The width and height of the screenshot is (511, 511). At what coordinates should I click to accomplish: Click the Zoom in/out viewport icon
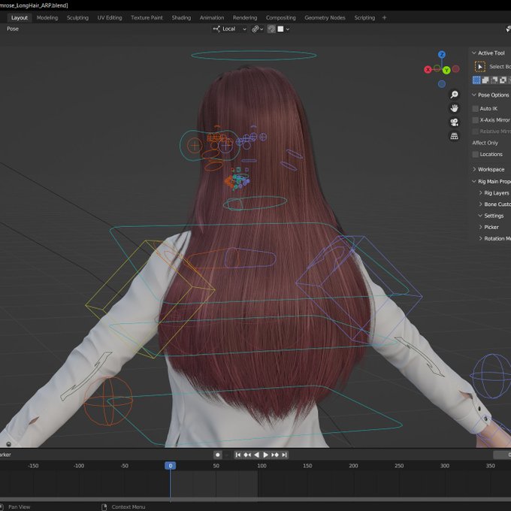455,95
